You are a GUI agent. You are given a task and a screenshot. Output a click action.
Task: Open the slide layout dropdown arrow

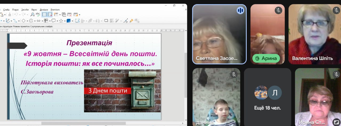[x=79, y=15]
